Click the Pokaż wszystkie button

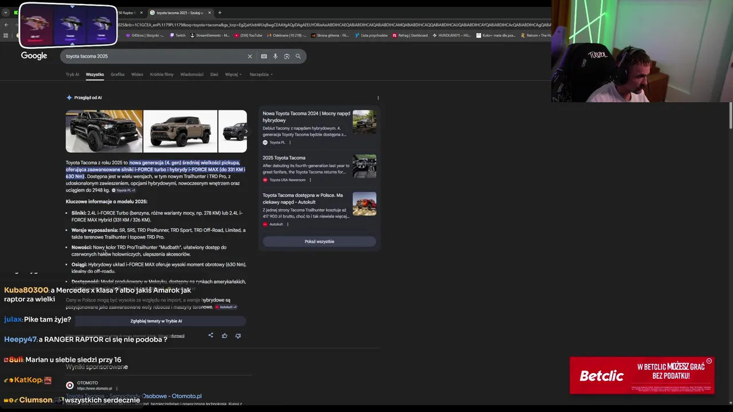[320, 241]
